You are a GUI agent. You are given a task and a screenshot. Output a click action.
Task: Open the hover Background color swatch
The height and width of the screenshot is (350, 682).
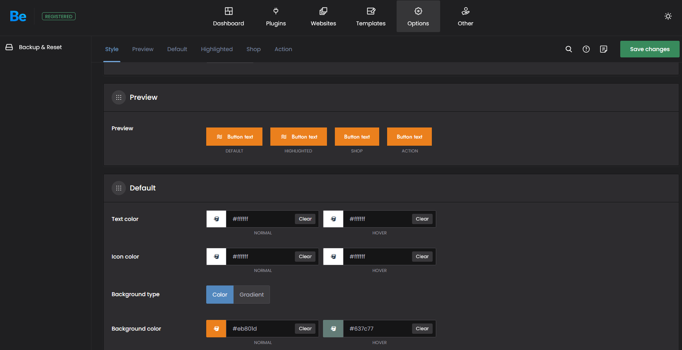[333, 329]
